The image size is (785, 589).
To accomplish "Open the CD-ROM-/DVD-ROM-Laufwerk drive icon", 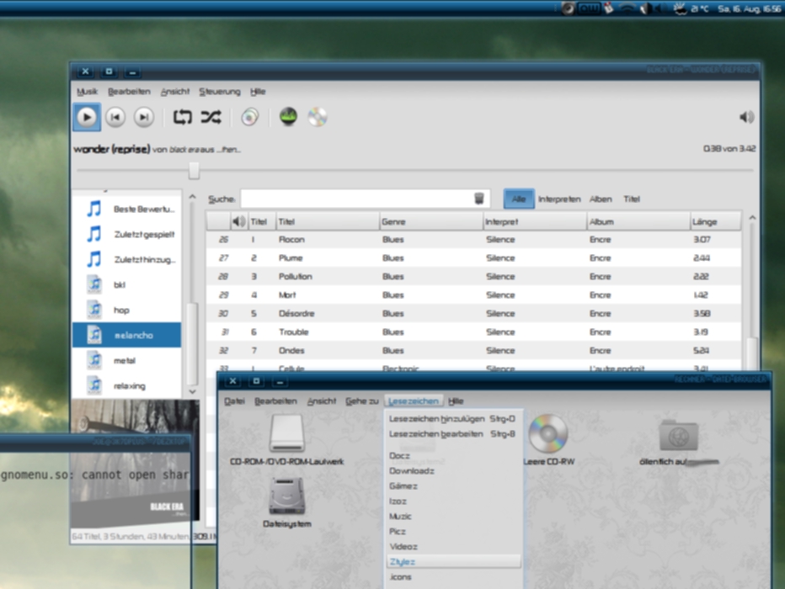I will click(287, 434).
